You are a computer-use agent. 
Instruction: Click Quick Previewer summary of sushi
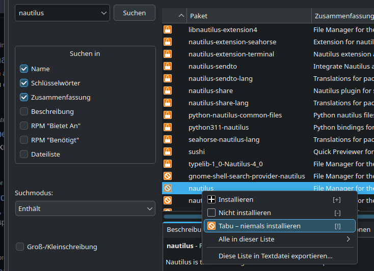point(343,152)
